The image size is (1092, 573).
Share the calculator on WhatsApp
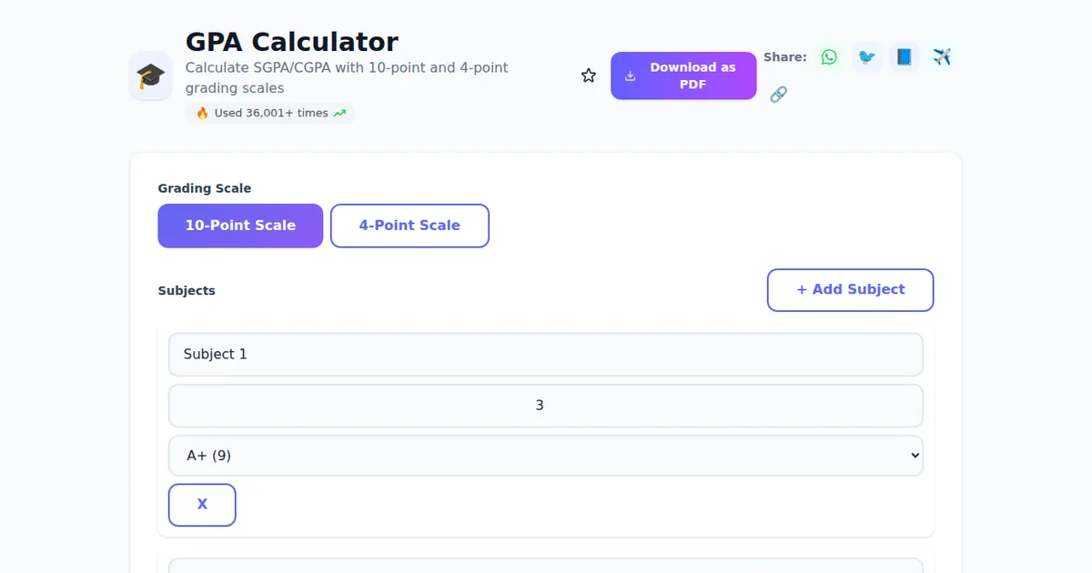point(829,56)
